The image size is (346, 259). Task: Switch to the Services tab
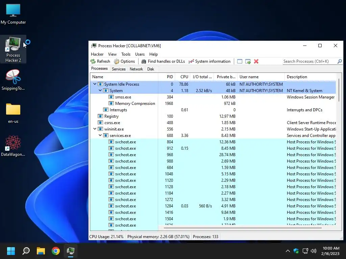coord(119,69)
